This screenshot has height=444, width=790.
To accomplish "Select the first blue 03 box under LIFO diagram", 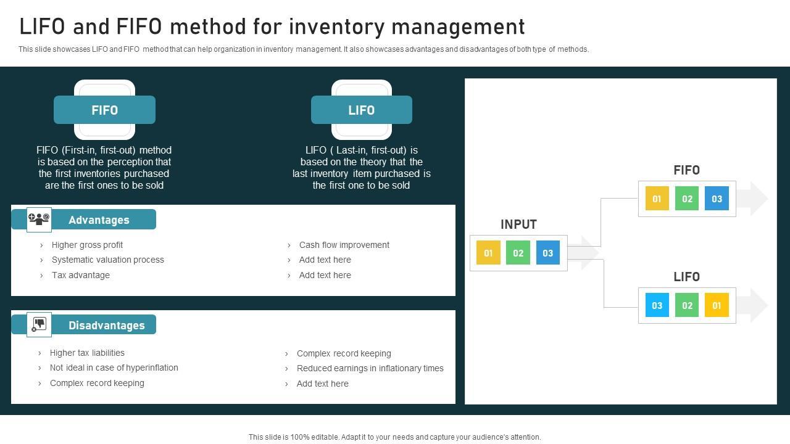I will click(x=657, y=305).
